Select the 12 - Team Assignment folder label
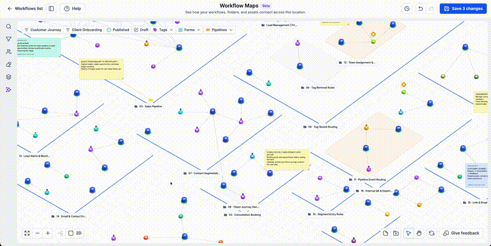The image size is (491, 246). tap(357, 63)
